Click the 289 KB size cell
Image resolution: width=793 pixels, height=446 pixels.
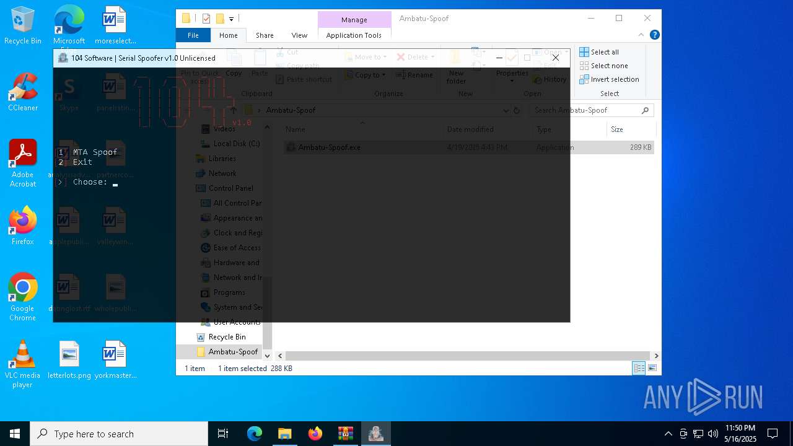click(x=641, y=147)
